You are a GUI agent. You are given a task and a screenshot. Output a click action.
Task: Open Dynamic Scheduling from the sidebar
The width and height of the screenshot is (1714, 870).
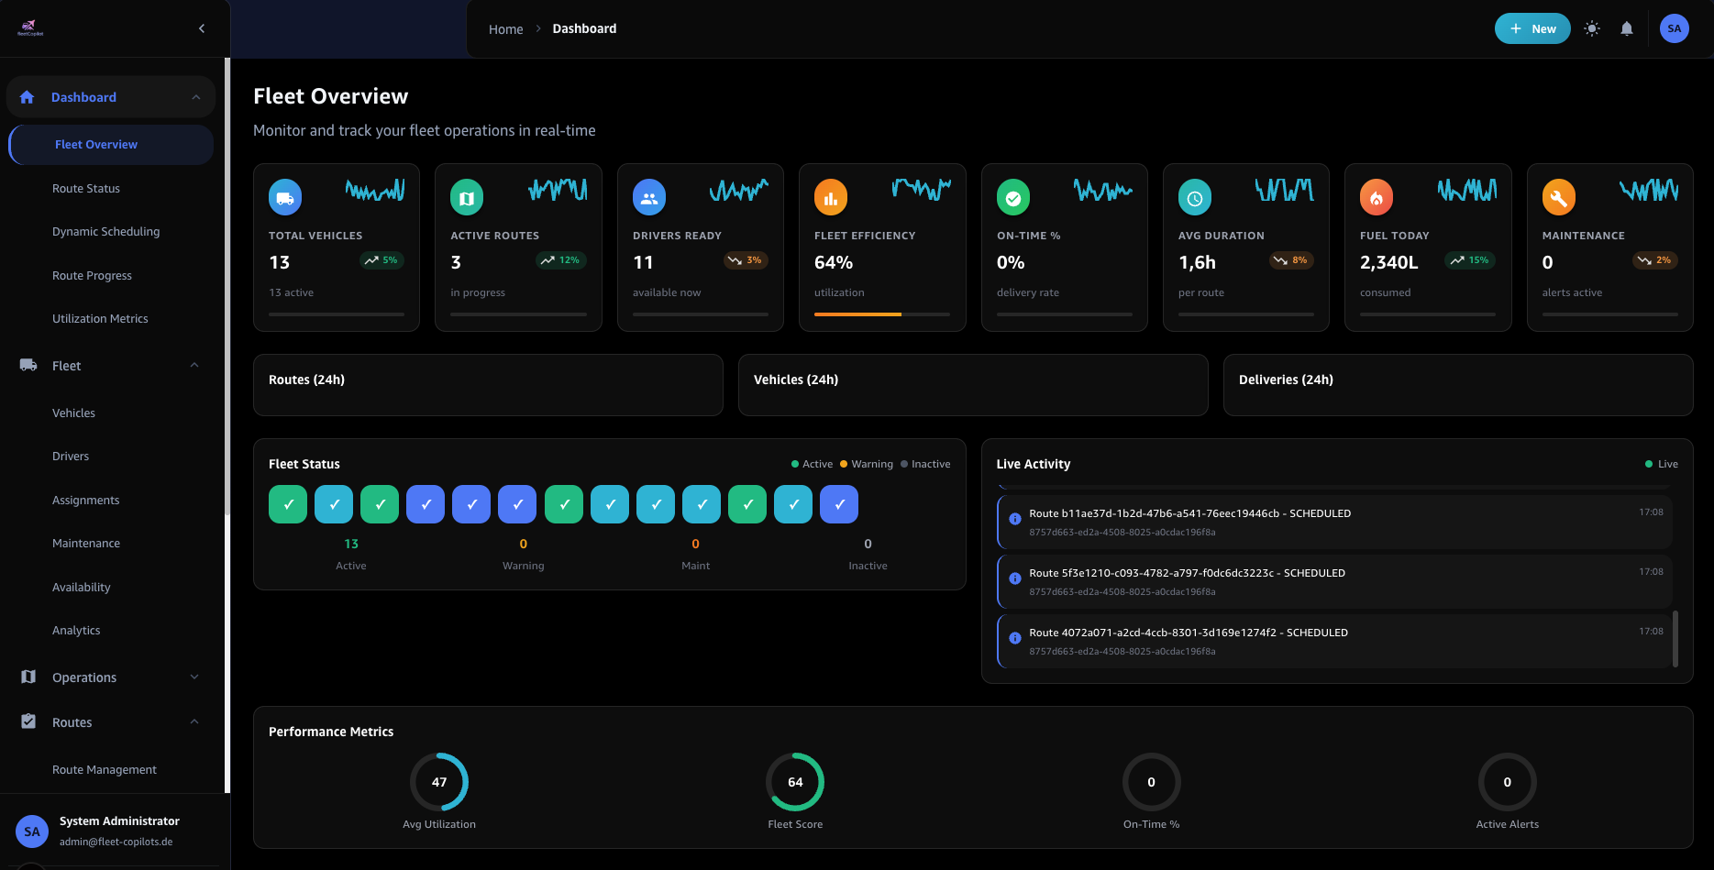(105, 231)
